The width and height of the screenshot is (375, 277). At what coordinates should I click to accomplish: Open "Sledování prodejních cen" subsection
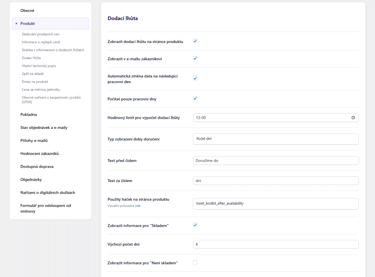coord(40,34)
